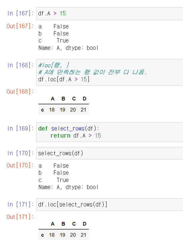Click row index c in Out[171] table
This screenshot has height=243, width=183.
(x=42, y=235)
